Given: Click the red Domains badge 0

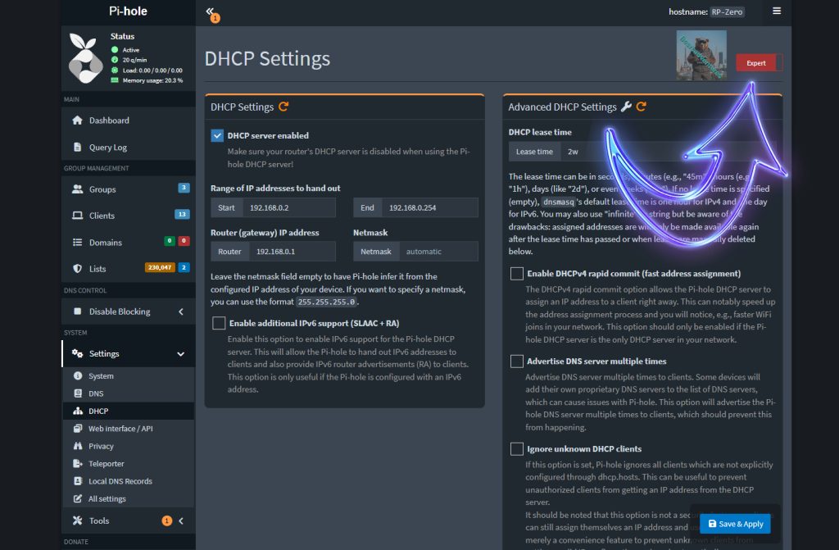Looking at the screenshot, I should 184,241.
